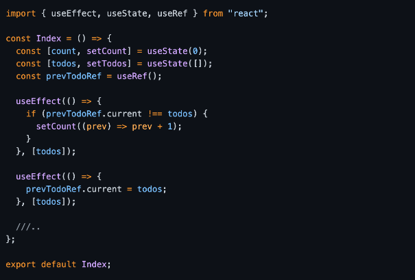Click setCount call inside the if block
This screenshot has width=415, height=280.
56,127
